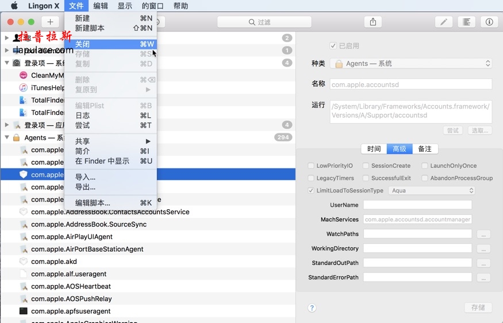Collapse the Agents — 系统 tree group
This screenshot has height=323, width=503.
7,137
